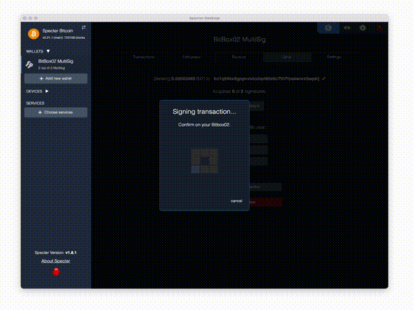Viewport: 414px width, 310px height.
Task: Click the red logout icon at top right
Action: click(x=380, y=28)
